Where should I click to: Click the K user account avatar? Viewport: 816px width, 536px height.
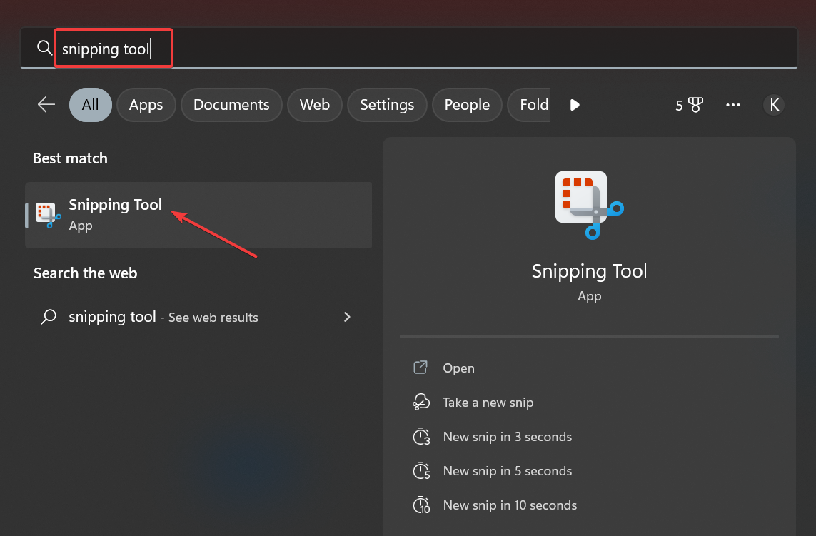point(774,105)
